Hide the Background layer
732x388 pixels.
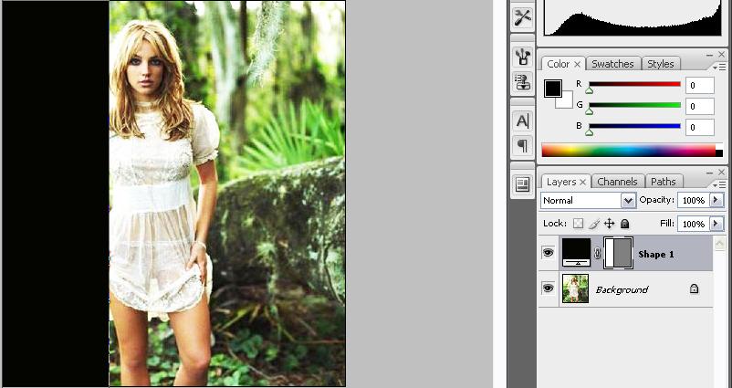[549, 288]
